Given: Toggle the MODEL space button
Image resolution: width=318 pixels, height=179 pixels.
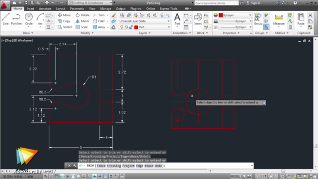Looking at the screenshot, I should coord(235,177).
